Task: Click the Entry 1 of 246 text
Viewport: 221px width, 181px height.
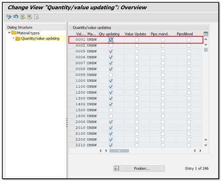Action: click(197, 168)
